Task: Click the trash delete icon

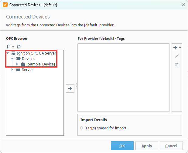Action: coord(177,65)
